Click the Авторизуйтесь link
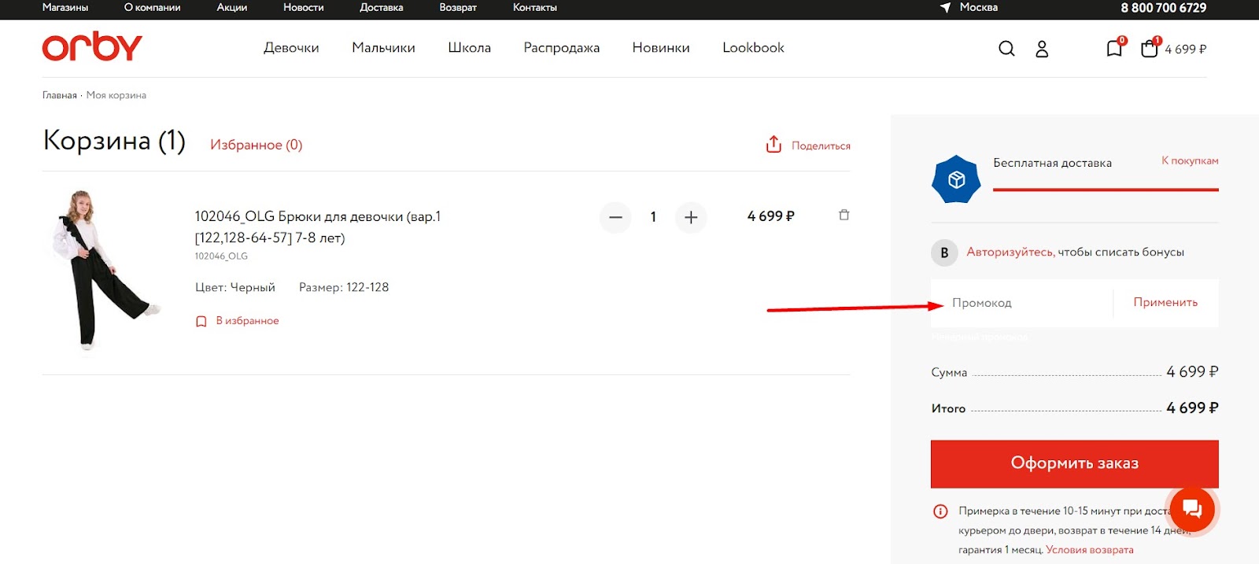 pos(1010,253)
